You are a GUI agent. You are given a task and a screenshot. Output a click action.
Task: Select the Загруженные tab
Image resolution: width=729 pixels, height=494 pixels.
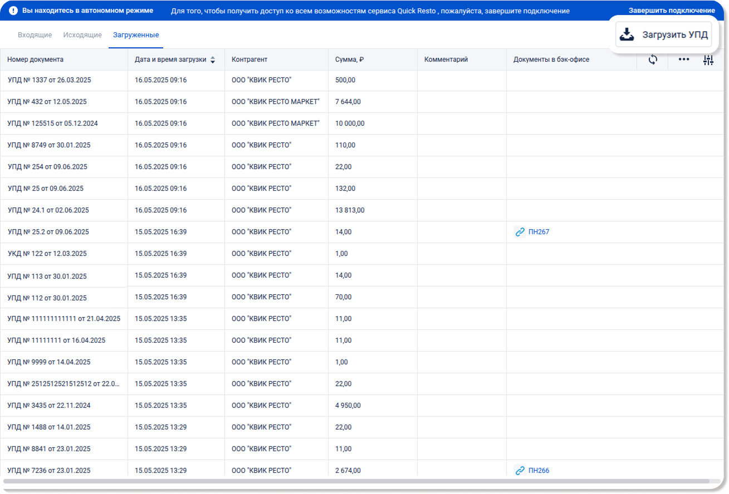click(136, 35)
